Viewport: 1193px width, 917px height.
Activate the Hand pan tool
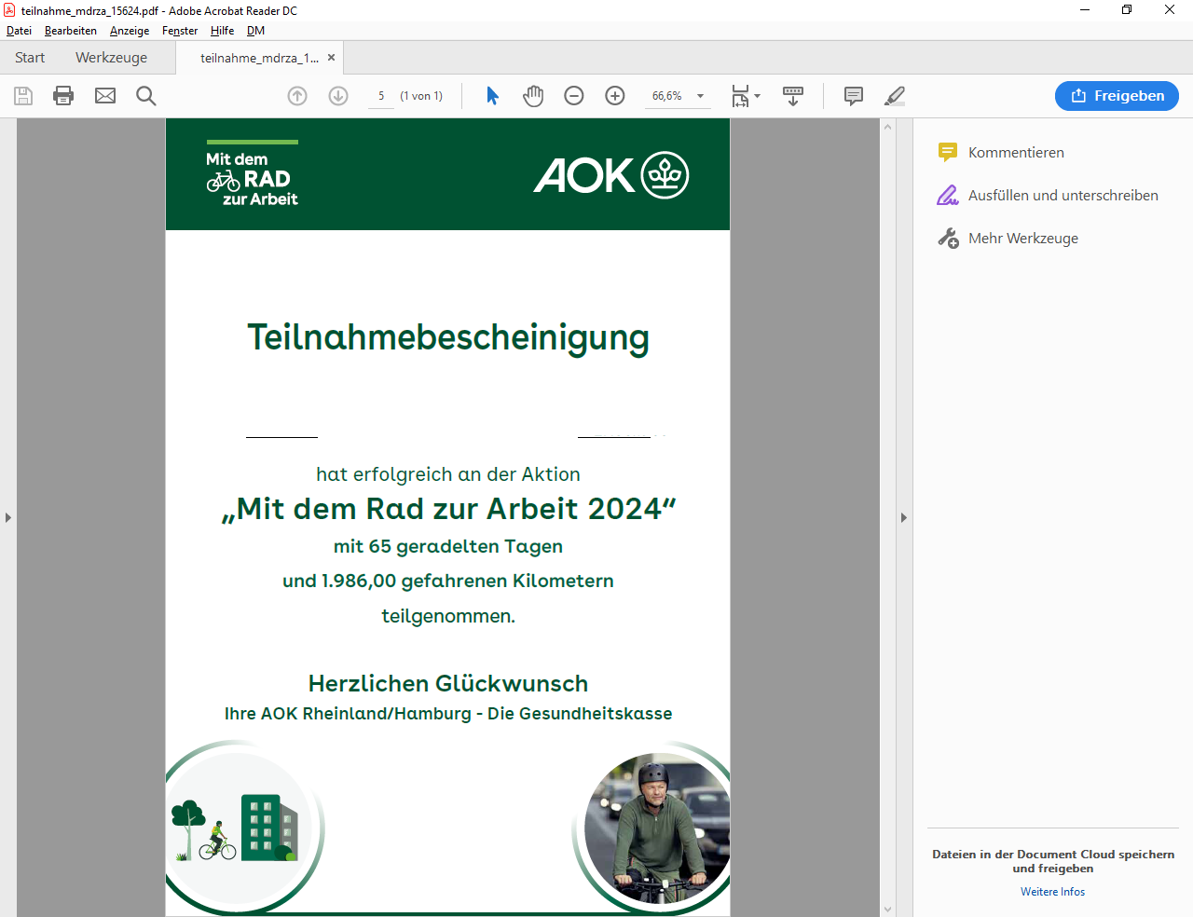click(533, 96)
